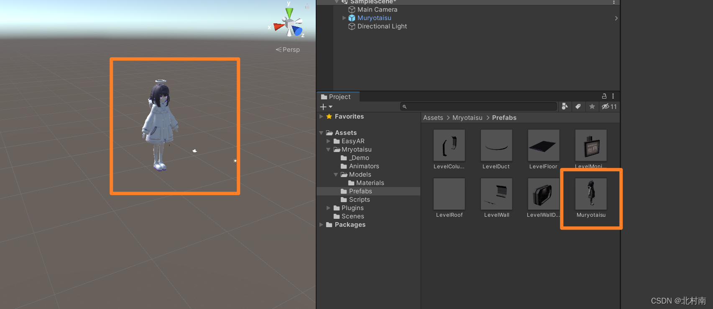The width and height of the screenshot is (713, 309).
Task: Expand the EasyAR folder arrow
Action: point(328,141)
